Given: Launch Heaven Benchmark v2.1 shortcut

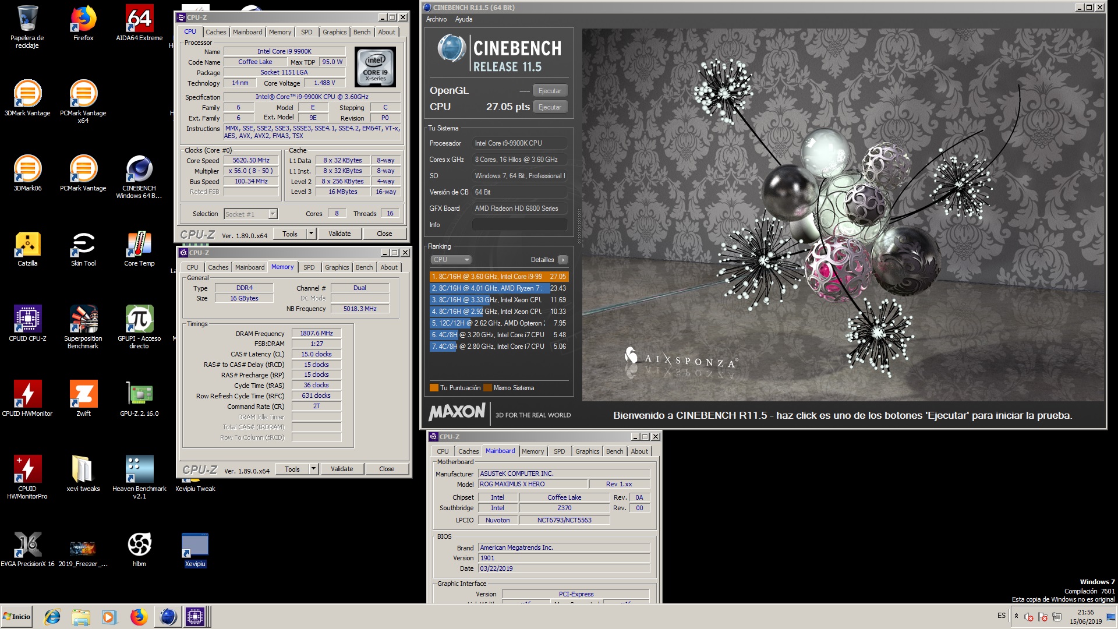Looking at the screenshot, I should (x=139, y=477).
